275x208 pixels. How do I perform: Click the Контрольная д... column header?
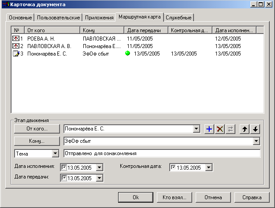[190, 30]
